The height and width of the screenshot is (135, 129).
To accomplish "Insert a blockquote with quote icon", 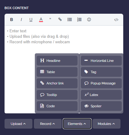I will pos(50,20).
